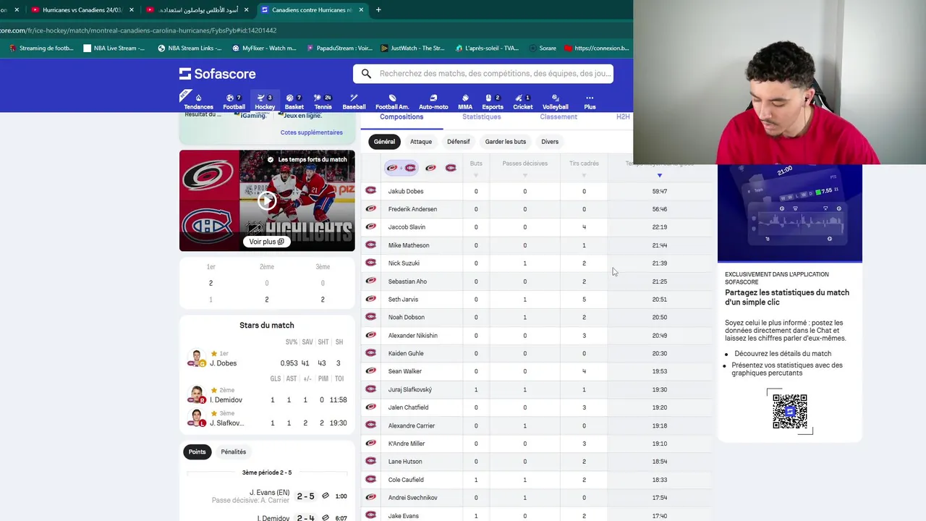Open the Baseball section
Screen dimensions: 926x521
click(x=354, y=102)
